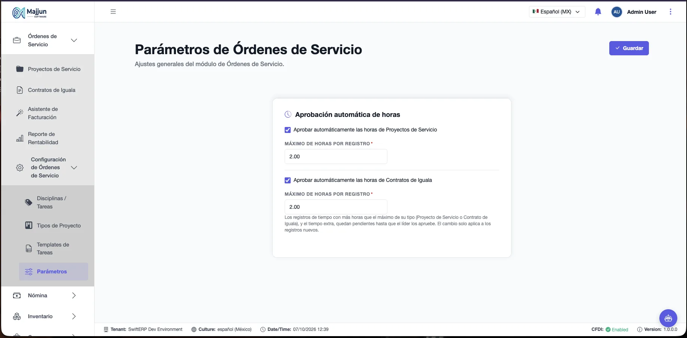Toggle the hamburger sidebar menu icon
Viewport: 687px width, 338px height.
[x=113, y=12]
